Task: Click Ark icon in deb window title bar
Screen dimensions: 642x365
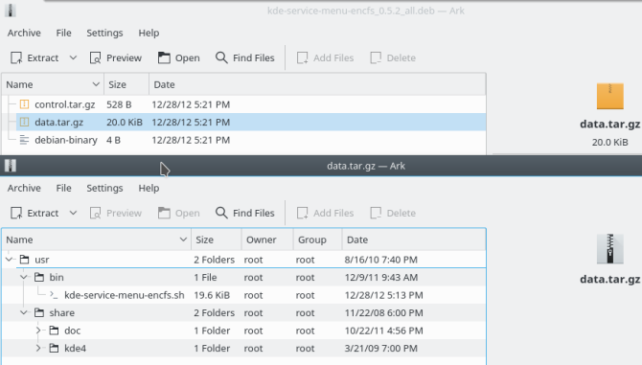Action: click(x=11, y=11)
